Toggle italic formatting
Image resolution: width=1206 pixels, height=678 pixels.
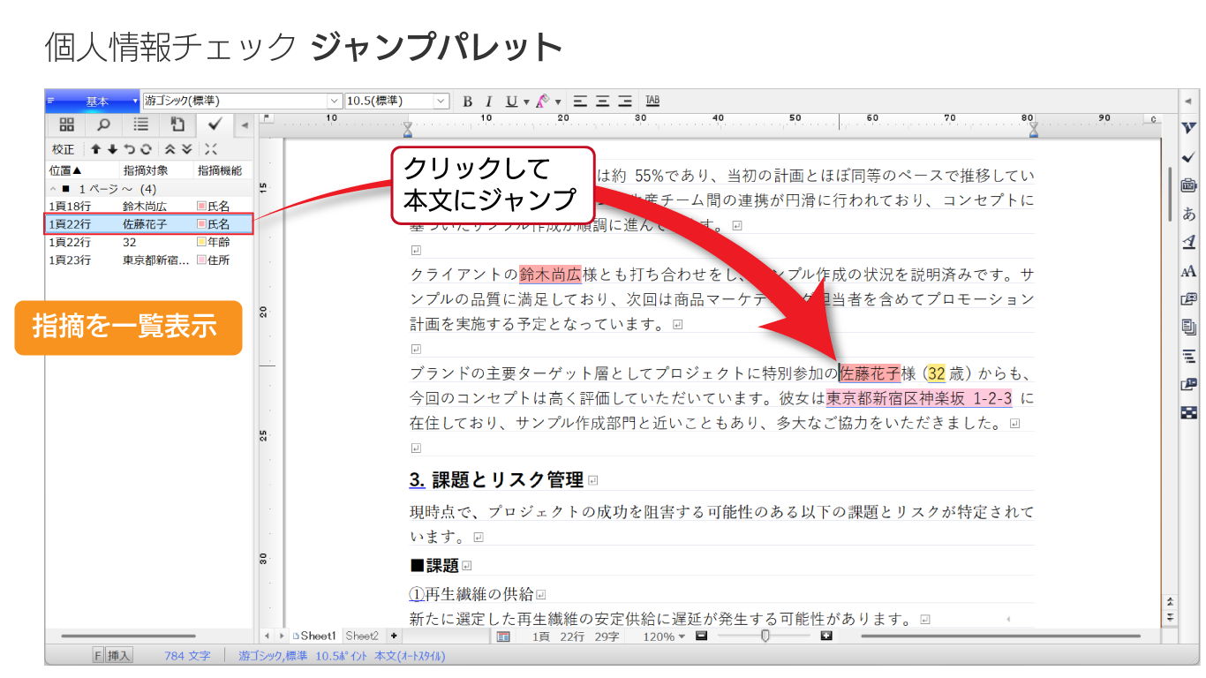coord(488,102)
